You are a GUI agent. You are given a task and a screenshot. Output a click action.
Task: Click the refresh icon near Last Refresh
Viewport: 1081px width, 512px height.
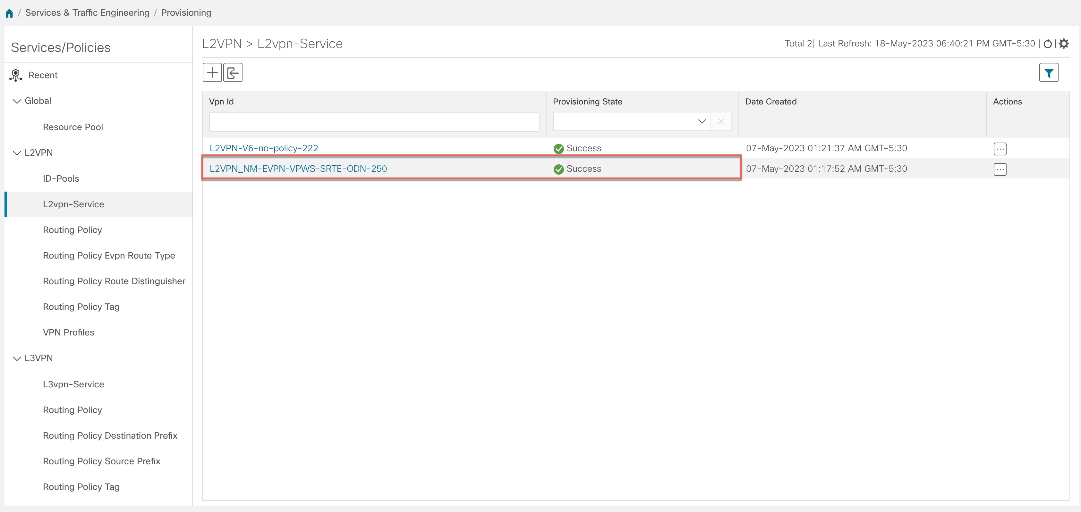point(1048,44)
